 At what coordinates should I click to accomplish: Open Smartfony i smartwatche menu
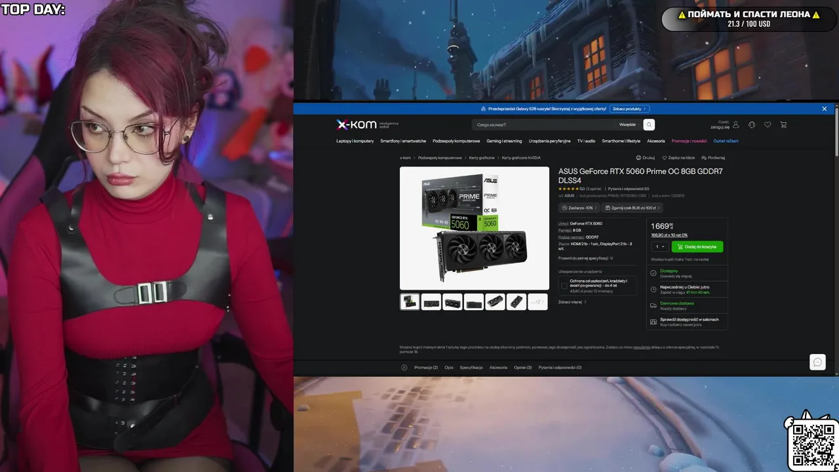point(403,141)
